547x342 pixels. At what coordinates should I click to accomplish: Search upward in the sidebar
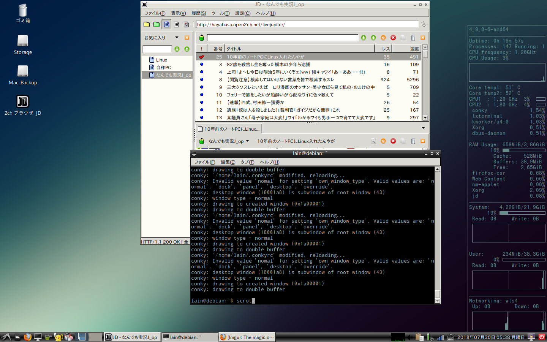click(187, 49)
